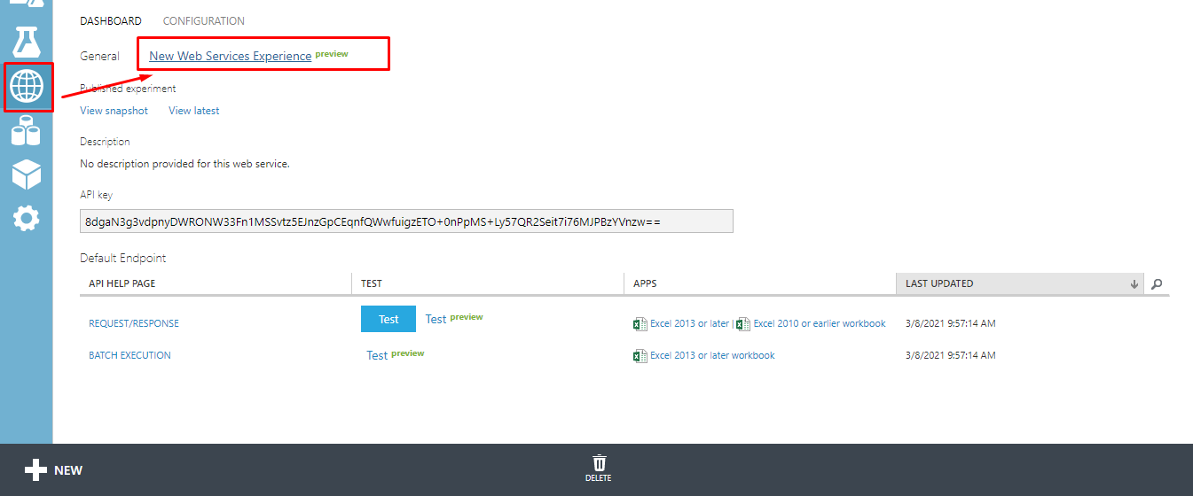Click the blue Test button

coord(389,320)
